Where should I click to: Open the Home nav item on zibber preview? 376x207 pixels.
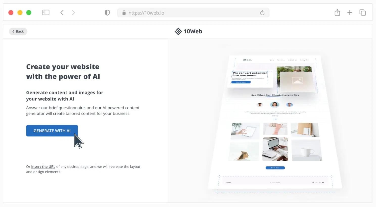pyautogui.click(x=272, y=60)
